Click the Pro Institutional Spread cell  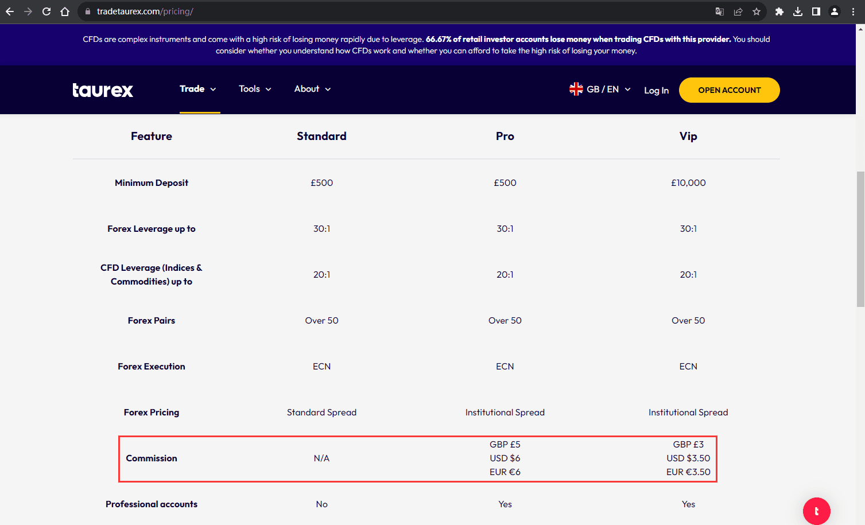coord(505,412)
